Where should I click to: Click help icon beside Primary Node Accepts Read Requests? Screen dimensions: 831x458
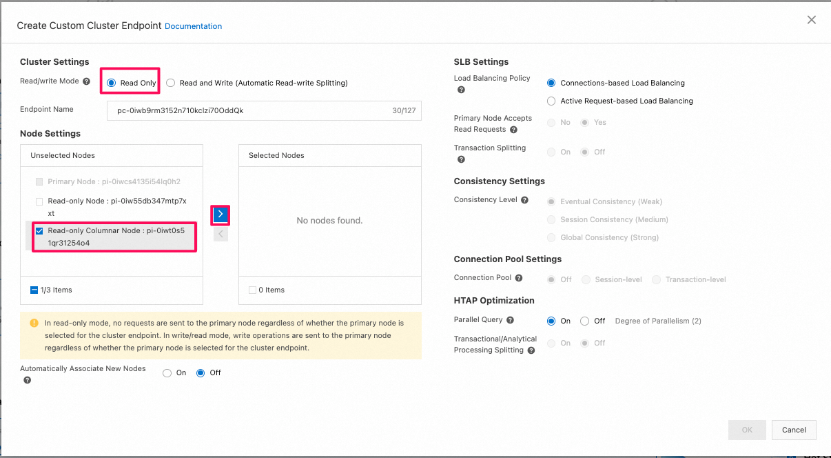click(x=513, y=130)
